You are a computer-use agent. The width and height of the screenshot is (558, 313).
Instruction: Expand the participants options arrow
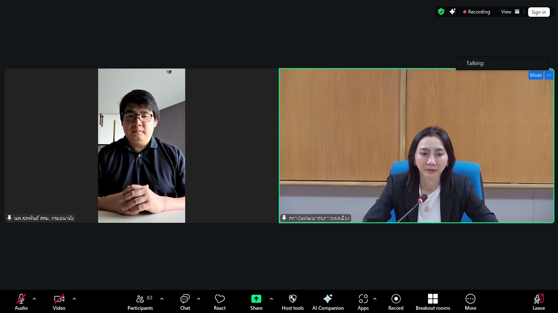162,299
